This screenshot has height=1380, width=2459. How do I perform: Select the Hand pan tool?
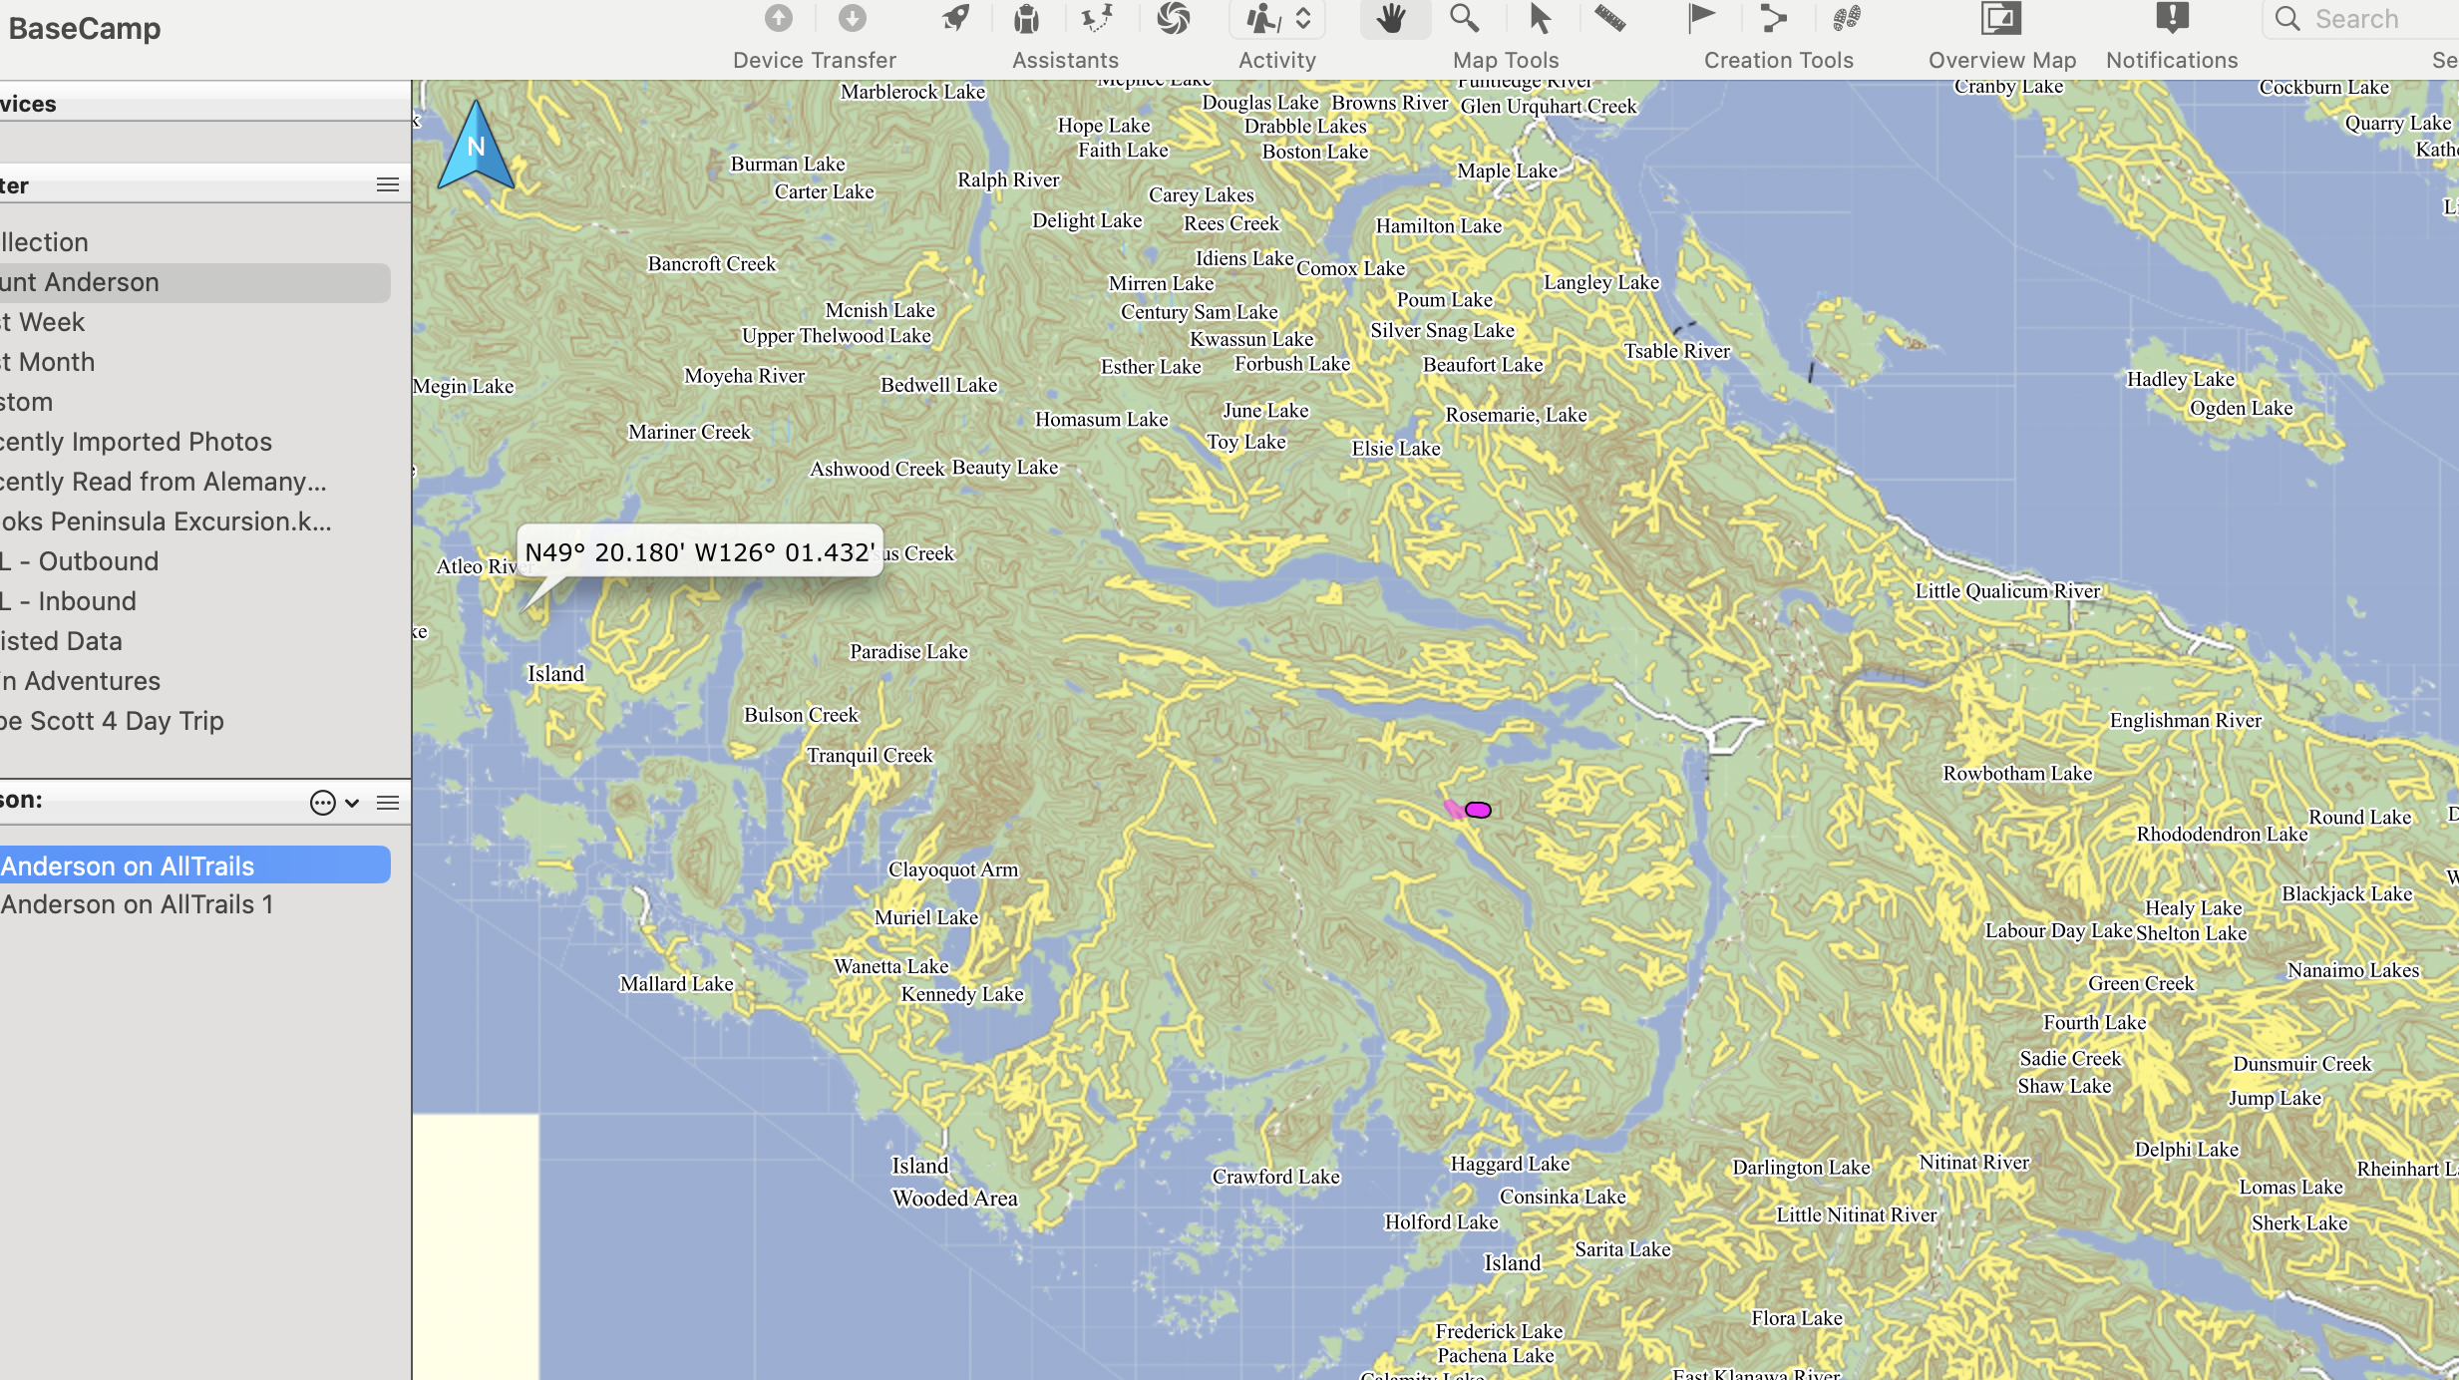click(1393, 18)
